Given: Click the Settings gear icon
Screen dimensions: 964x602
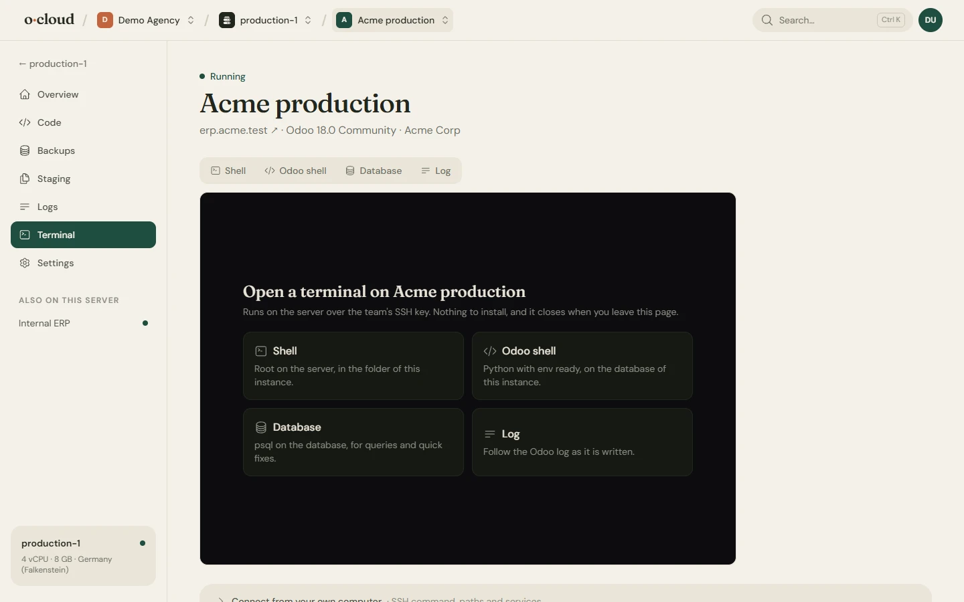Looking at the screenshot, I should click(x=25, y=263).
